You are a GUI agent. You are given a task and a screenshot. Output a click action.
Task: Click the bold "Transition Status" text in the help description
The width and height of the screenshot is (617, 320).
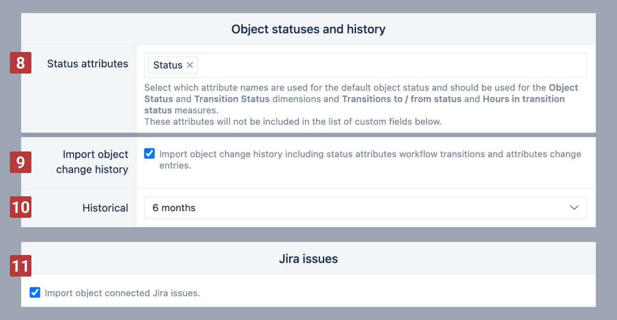tap(232, 99)
